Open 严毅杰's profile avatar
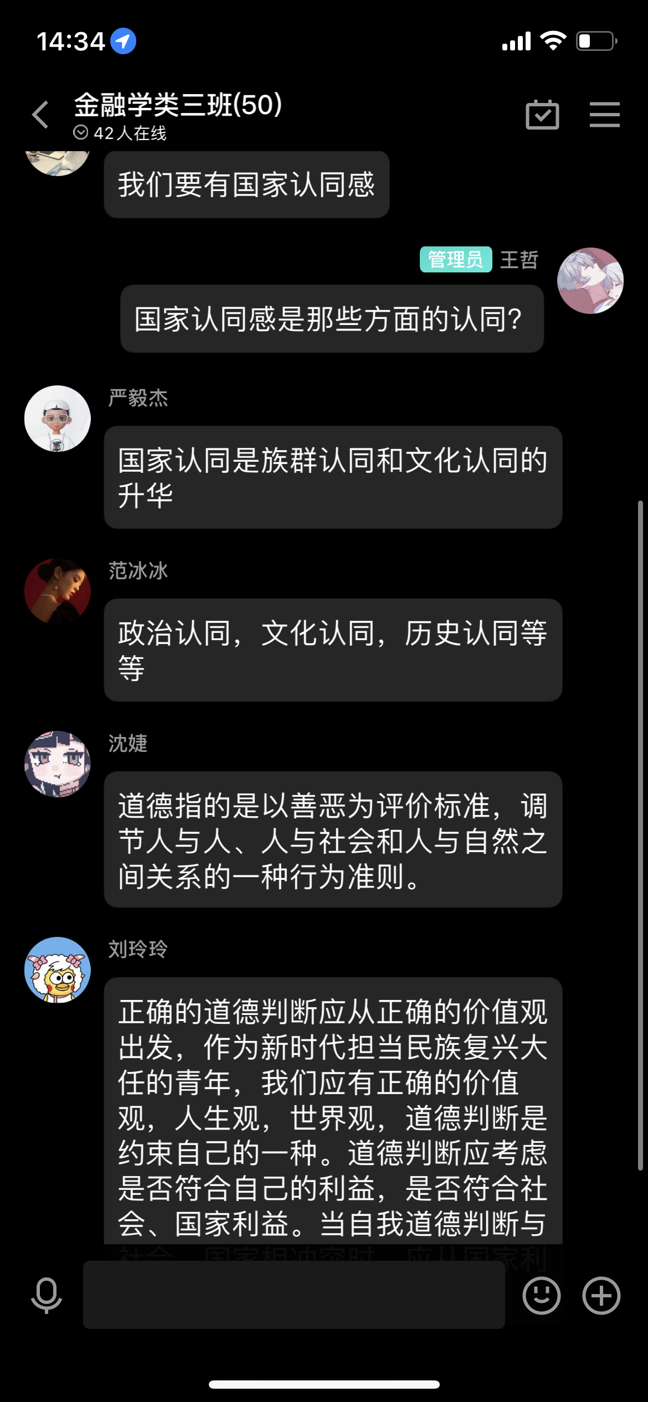 (x=58, y=419)
